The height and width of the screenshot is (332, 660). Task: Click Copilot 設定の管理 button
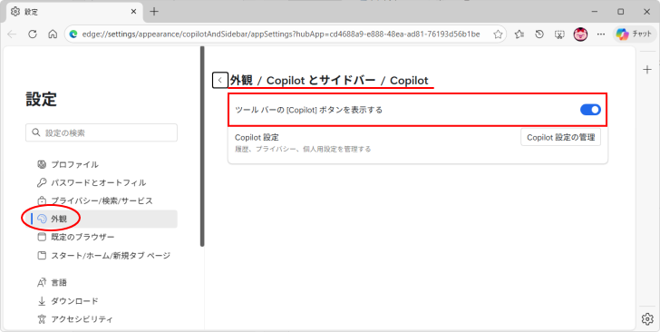[560, 137]
